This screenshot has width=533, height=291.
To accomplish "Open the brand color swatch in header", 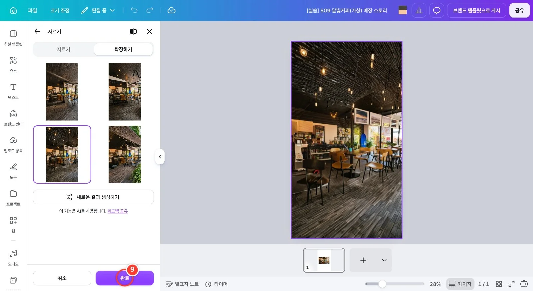I will click(x=403, y=10).
